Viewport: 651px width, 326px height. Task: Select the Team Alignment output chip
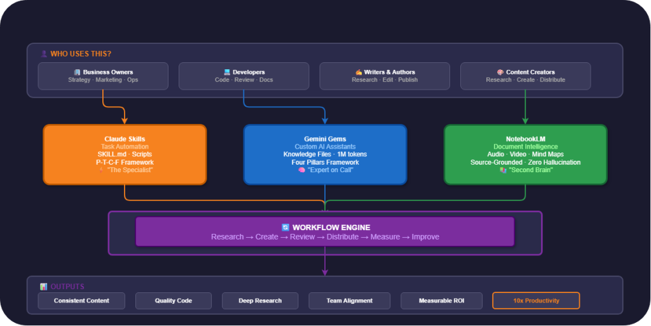pyautogui.click(x=349, y=301)
